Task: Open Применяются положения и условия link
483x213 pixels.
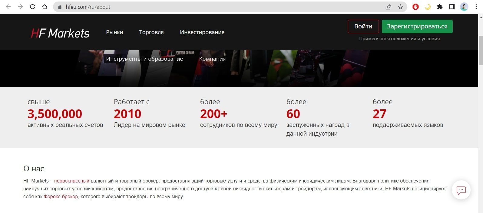Action: [399, 39]
